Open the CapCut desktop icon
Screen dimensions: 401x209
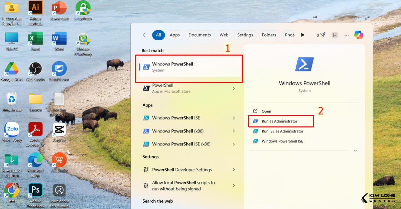pos(59,129)
